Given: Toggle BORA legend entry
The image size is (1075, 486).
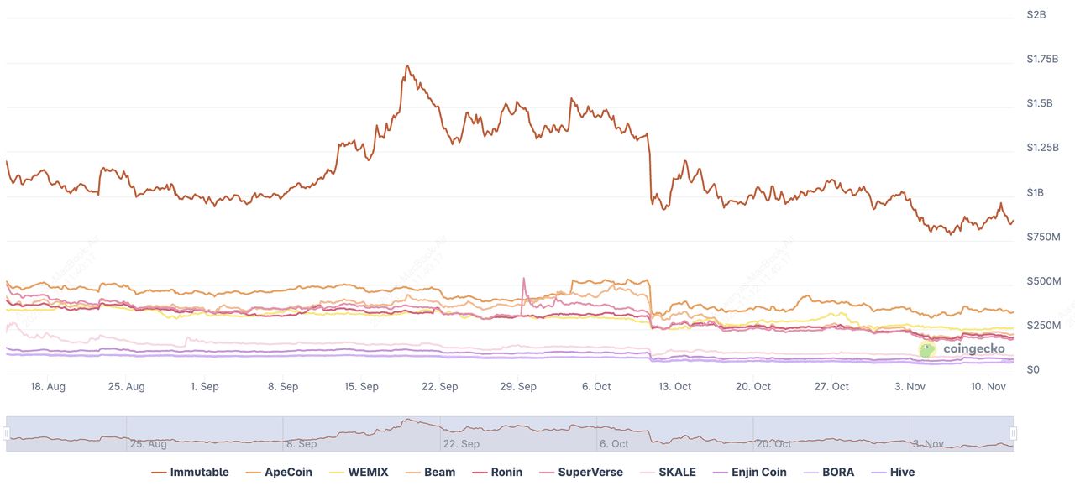Looking at the screenshot, I should (x=832, y=472).
